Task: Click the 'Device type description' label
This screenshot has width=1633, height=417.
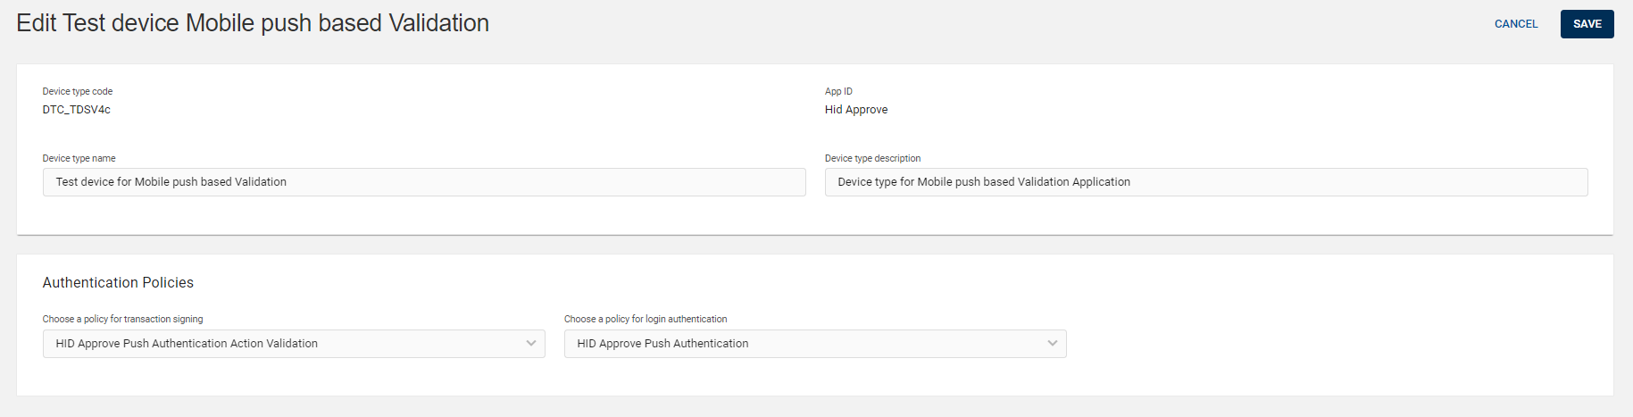Action: point(872,158)
